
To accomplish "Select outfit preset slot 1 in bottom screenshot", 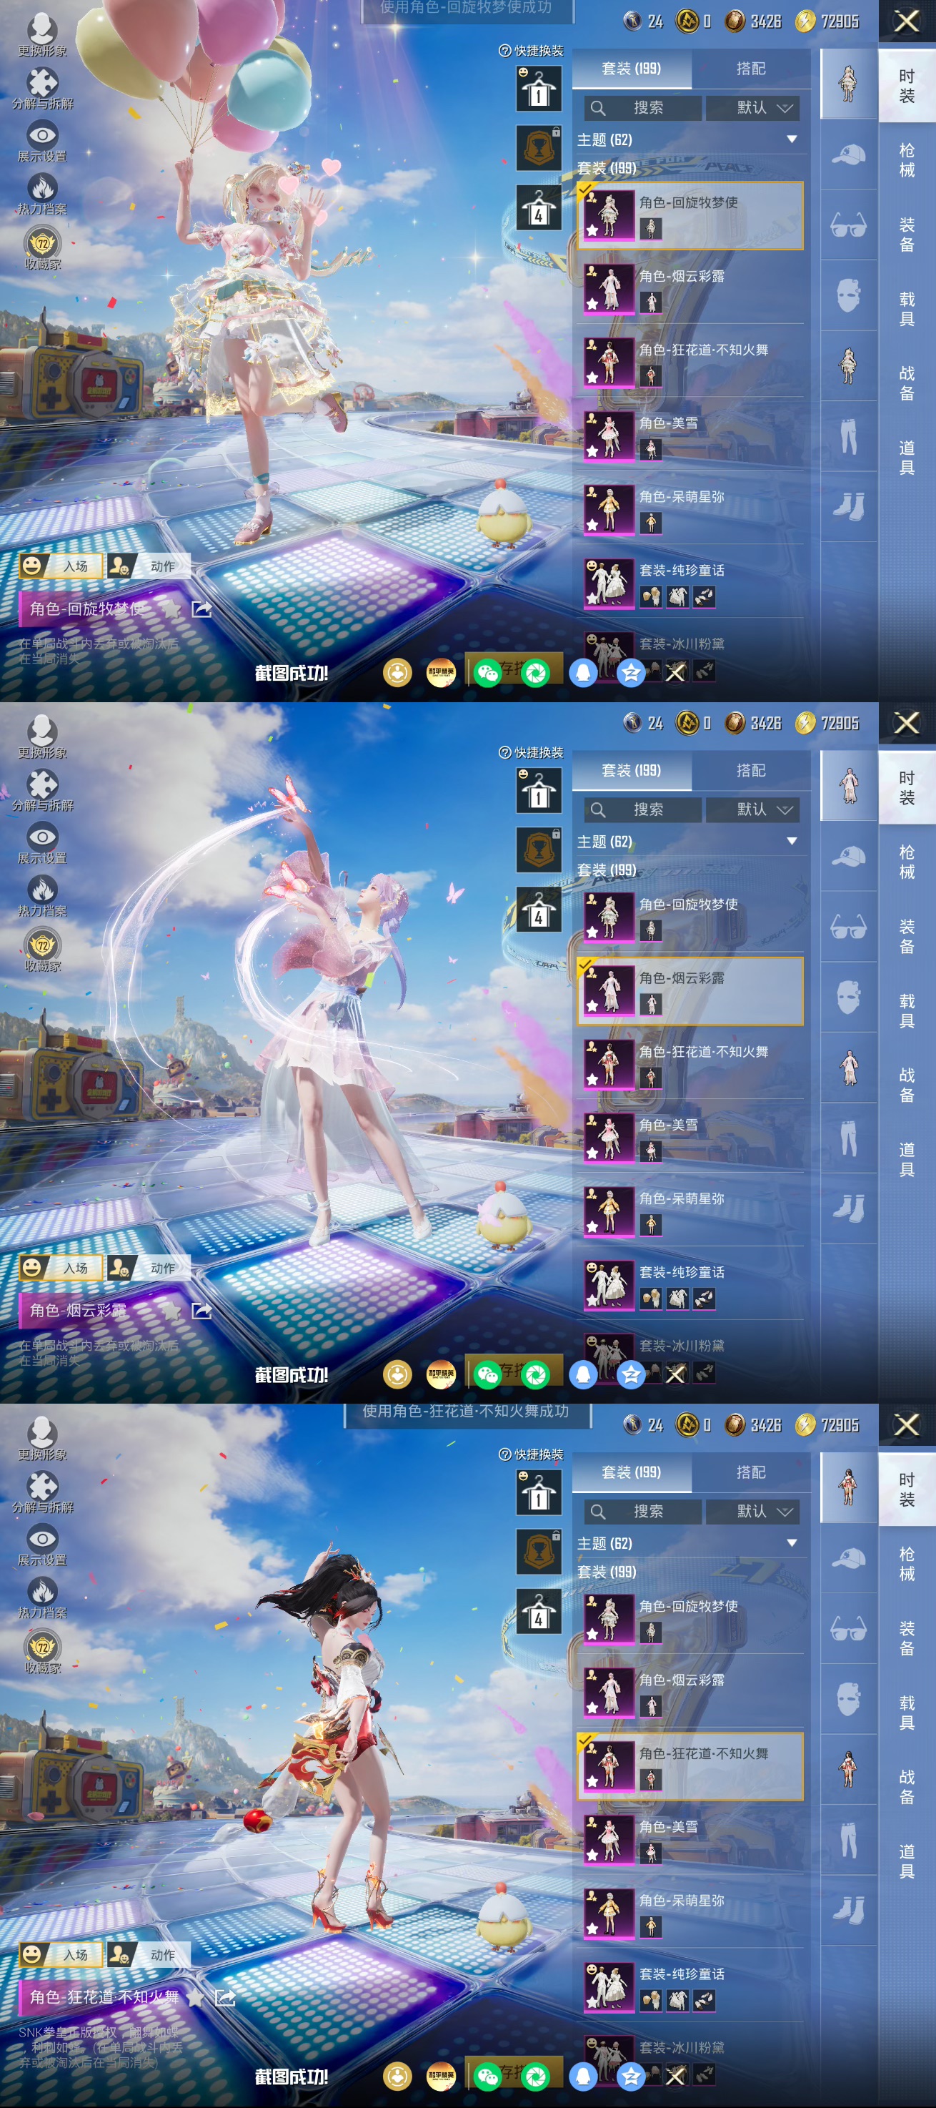I will 539,1492.
